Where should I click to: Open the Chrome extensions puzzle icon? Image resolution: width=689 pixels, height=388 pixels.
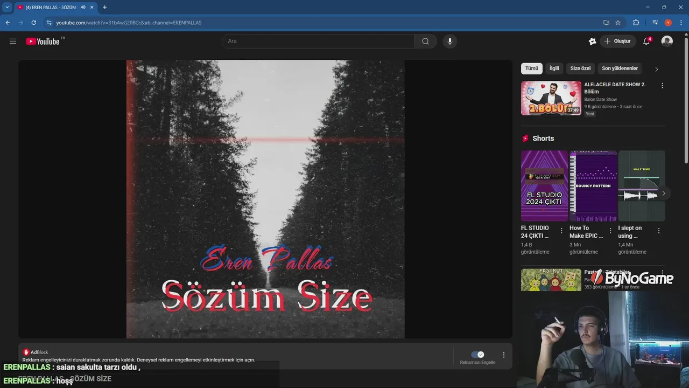click(x=636, y=23)
